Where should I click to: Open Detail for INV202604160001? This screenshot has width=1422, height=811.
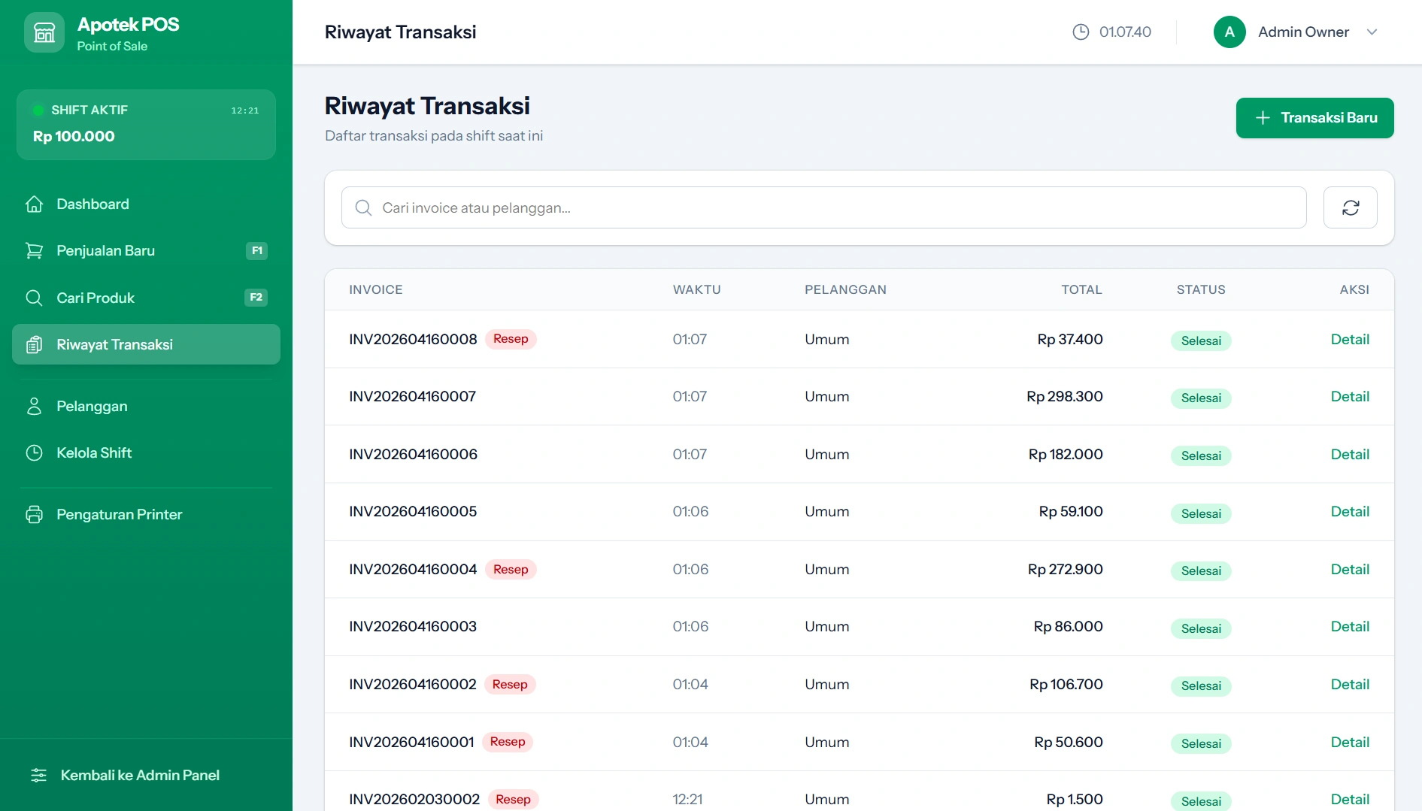coord(1350,742)
